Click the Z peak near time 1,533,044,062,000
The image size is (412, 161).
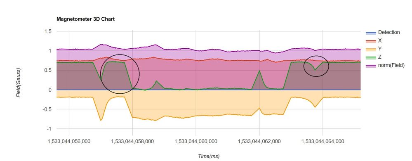click(x=259, y=71)
